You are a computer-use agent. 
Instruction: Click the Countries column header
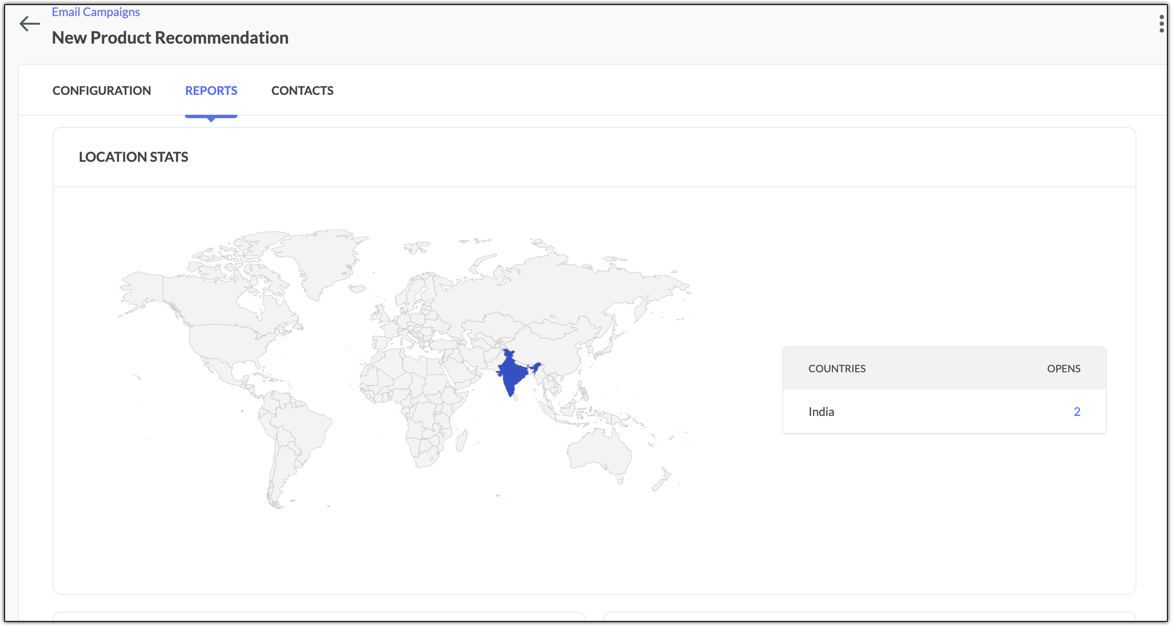(x=837, y=368)
